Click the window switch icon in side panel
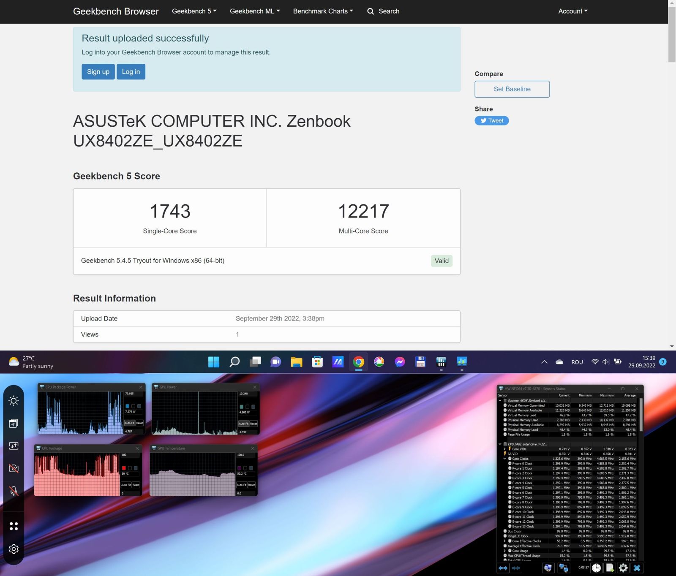Screen dimensions: 676x576 [14, 424]
